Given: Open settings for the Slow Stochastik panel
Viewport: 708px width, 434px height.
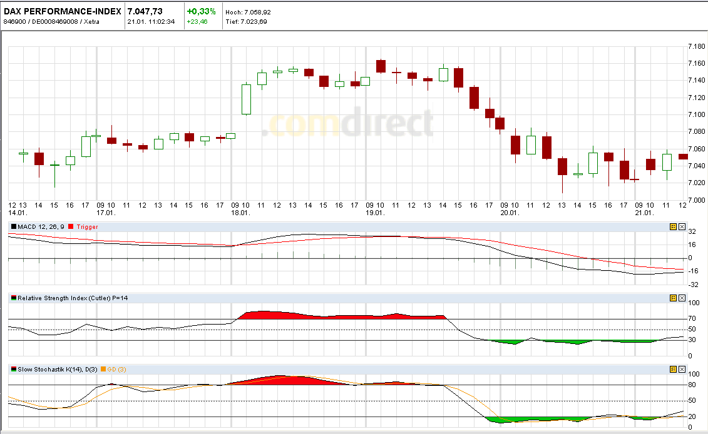Looking at the screenshot, I should click(x=674, y=369).
